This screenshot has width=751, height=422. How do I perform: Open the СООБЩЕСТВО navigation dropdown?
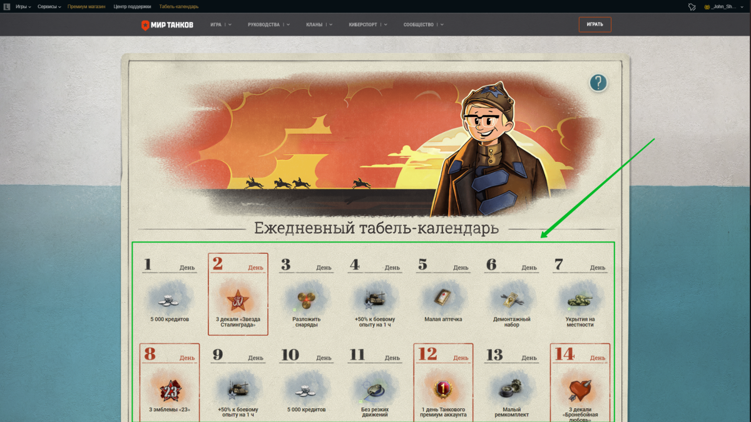(x=424, y=25)
